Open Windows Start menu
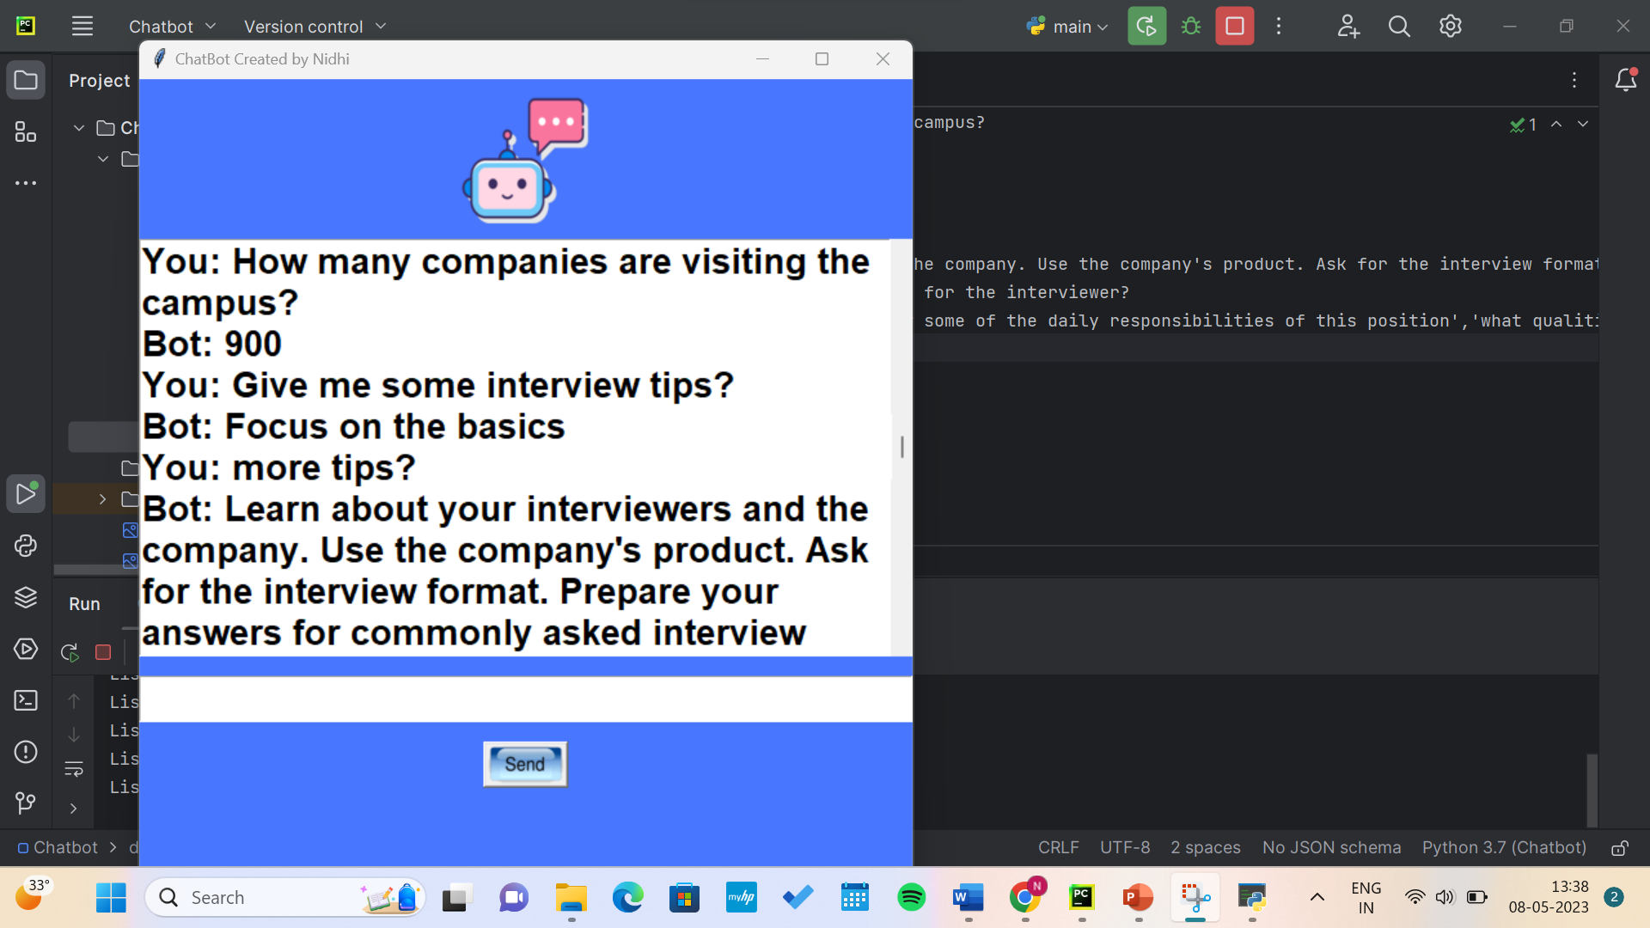This screenshot has height=928, width=1650. click(111, 898)
